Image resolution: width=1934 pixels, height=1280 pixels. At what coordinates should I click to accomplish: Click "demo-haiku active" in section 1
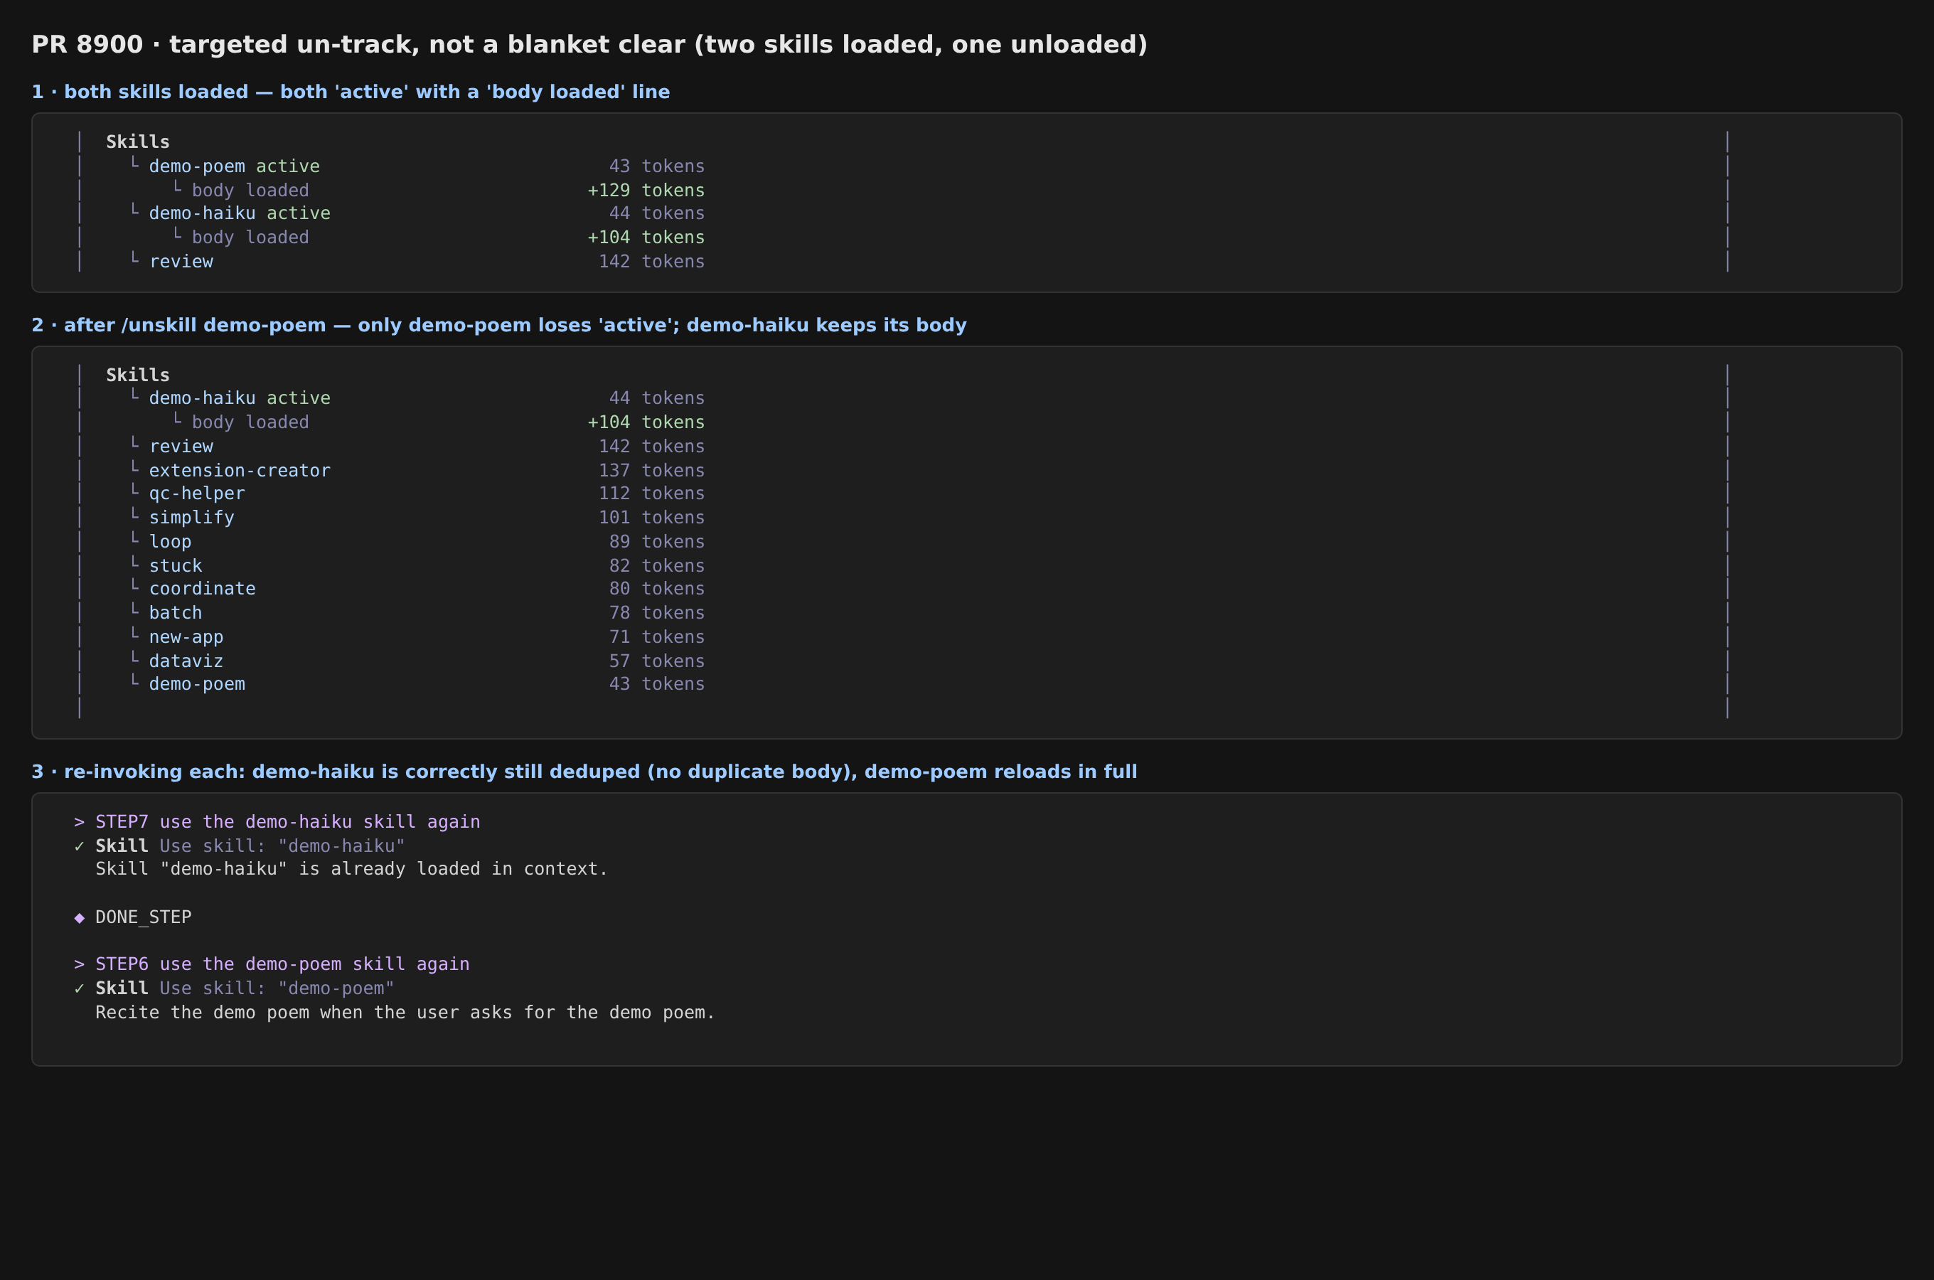click(240, 213)
